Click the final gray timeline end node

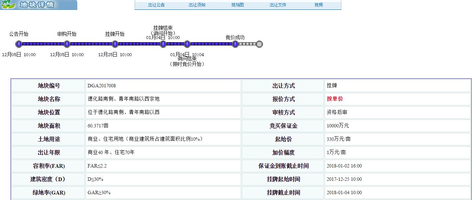click(x=259, y=44)
